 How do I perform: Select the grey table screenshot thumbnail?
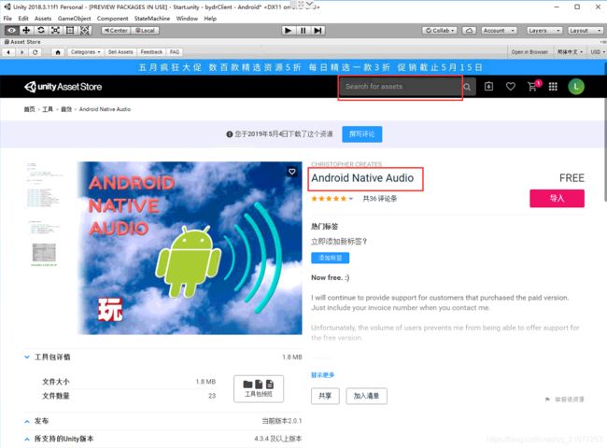coord(44,254)
